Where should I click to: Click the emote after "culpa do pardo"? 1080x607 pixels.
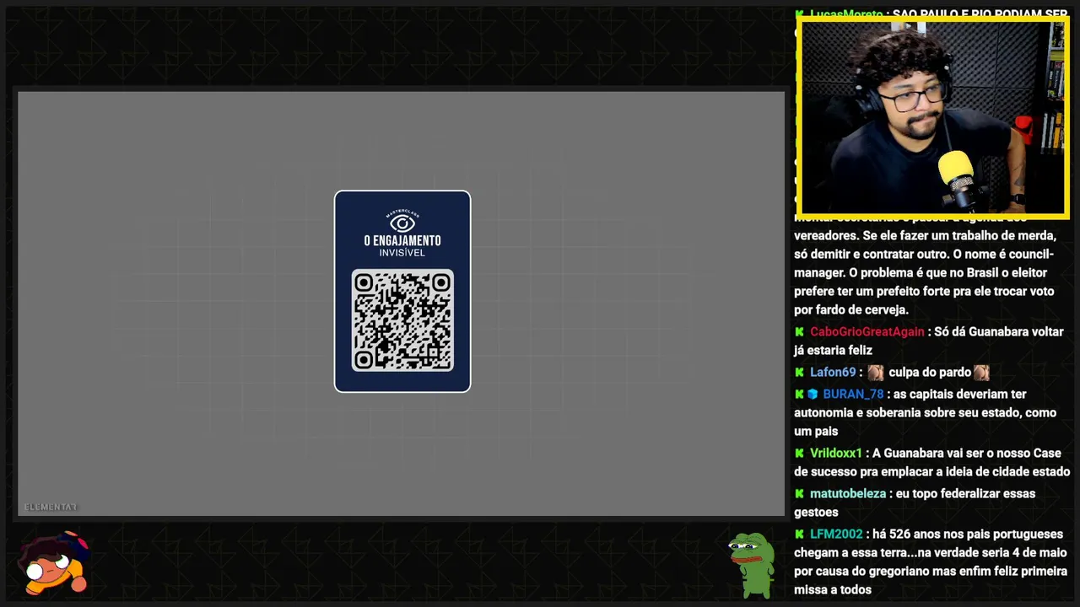[x=981, y=373]
